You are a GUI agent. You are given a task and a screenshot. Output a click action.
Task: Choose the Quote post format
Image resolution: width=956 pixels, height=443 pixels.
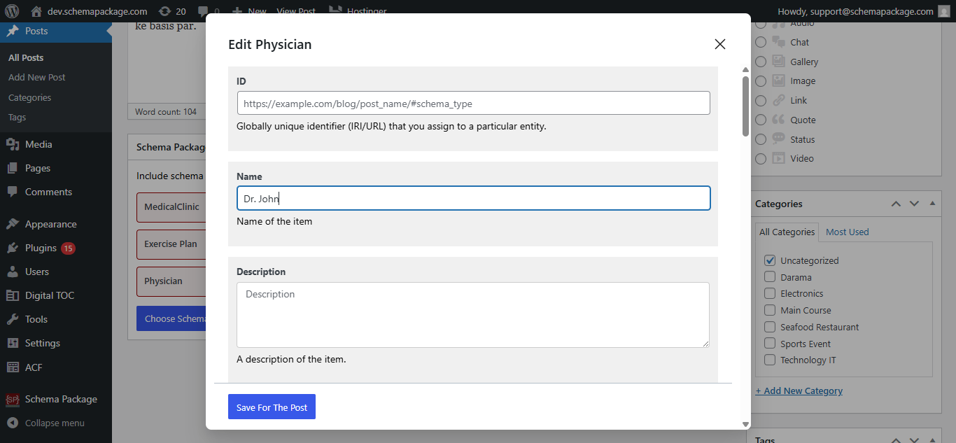click(x=761, y=120)
